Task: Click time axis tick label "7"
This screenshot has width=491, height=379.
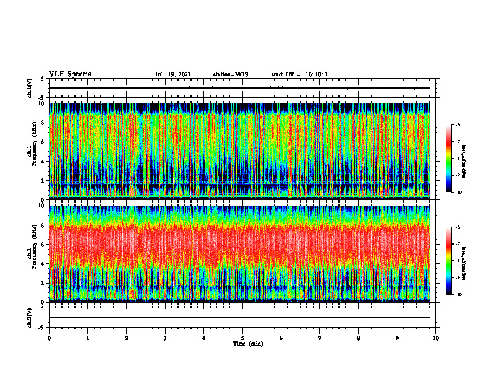Action: coord(320,338)
